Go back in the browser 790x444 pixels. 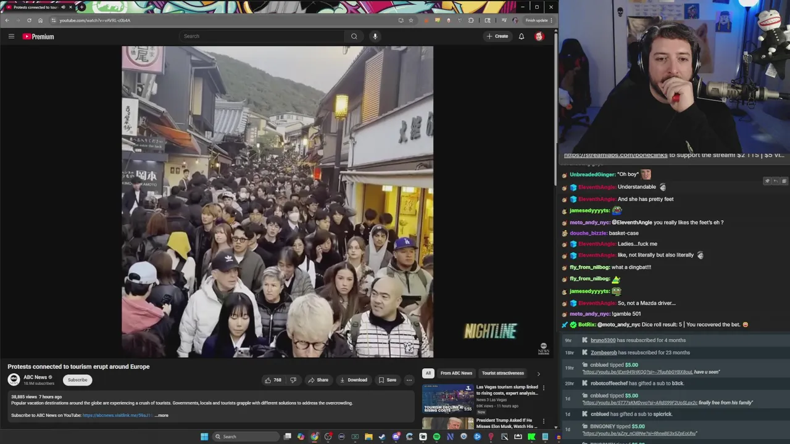tap(7, 20)
